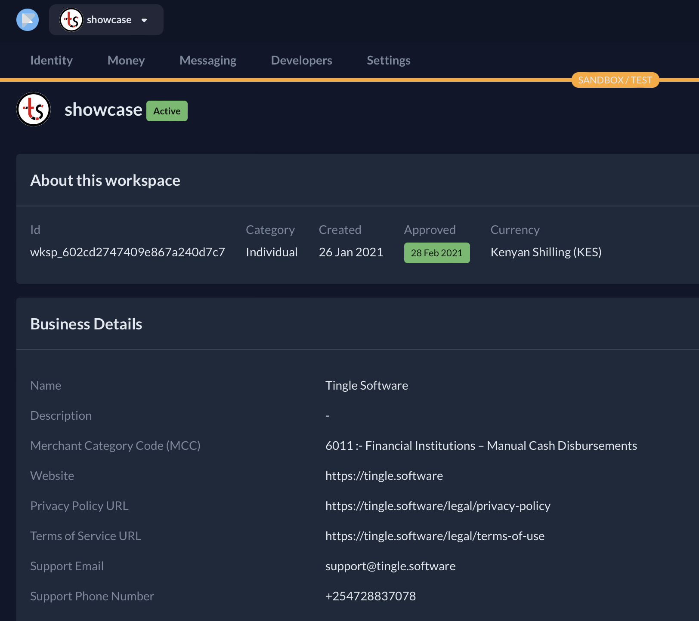Click the ts logo in workspace switcher
Image resolution: width=699 pixels, height=621 pixels.
click(x=71, y=20)
